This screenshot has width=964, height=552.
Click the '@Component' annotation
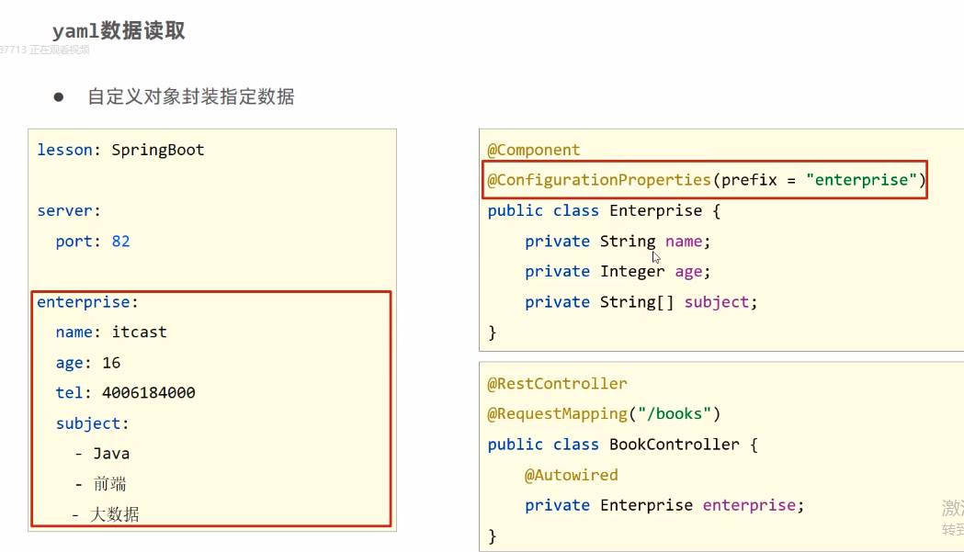[x=534, y=150]
